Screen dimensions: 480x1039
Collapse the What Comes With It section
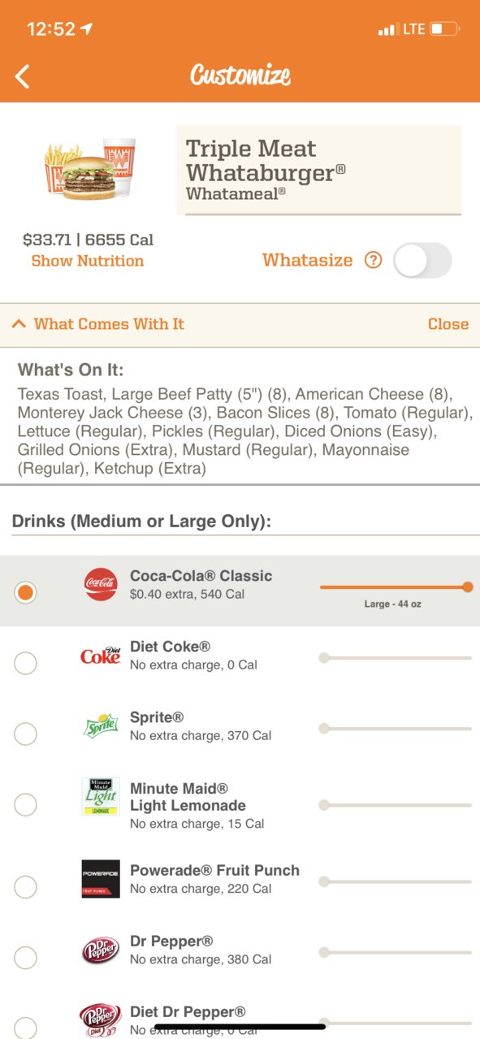click(x=98, y=324)
